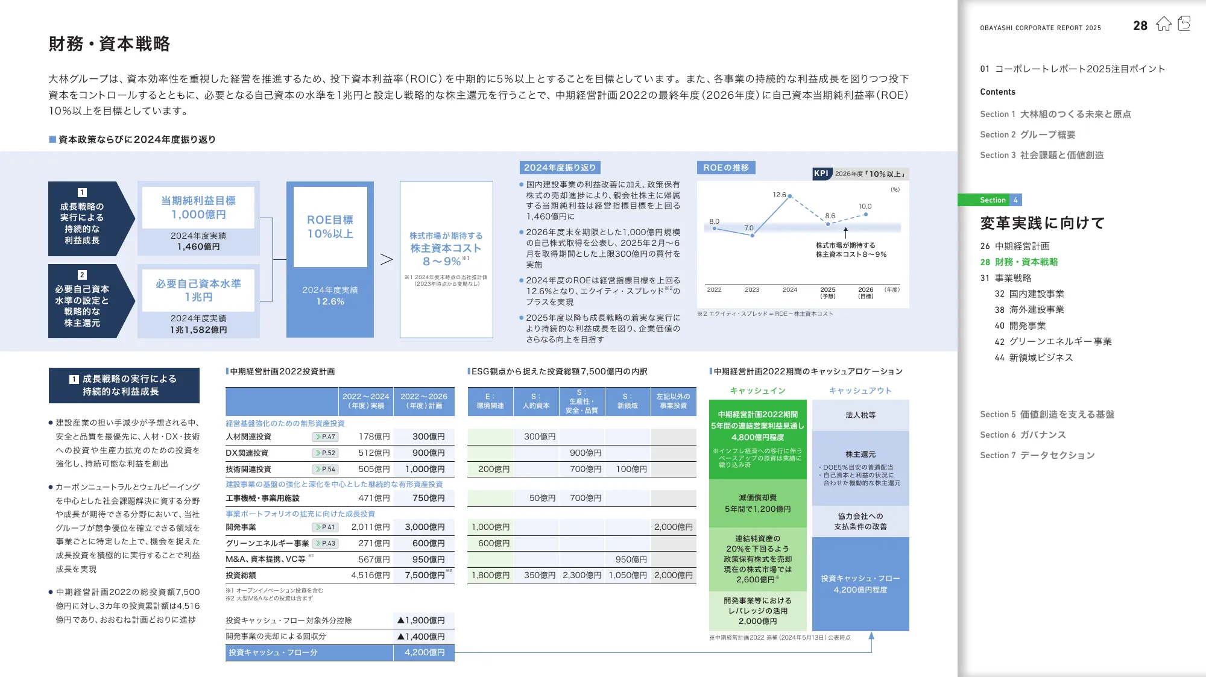Open the P.41 link for 開発事業

(x=326, y=527)
